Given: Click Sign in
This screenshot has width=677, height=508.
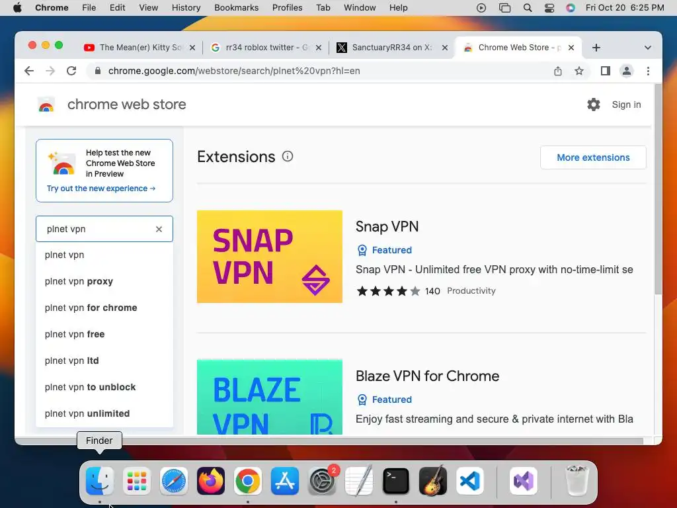Looking at the screenshot, I should click(627, 105).
